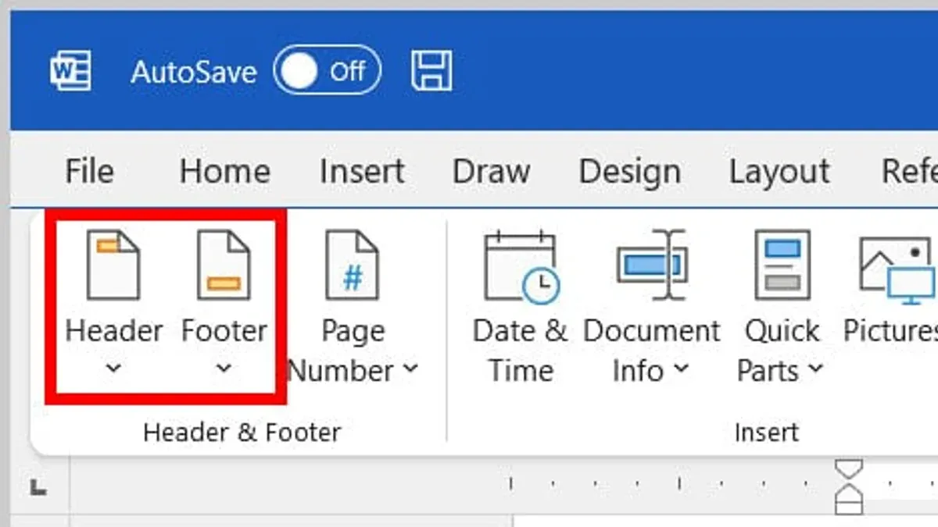The width and height of the screenshot is (938, 527).
Task: Open the Layout tab
Action: click(x=779, y=171)
